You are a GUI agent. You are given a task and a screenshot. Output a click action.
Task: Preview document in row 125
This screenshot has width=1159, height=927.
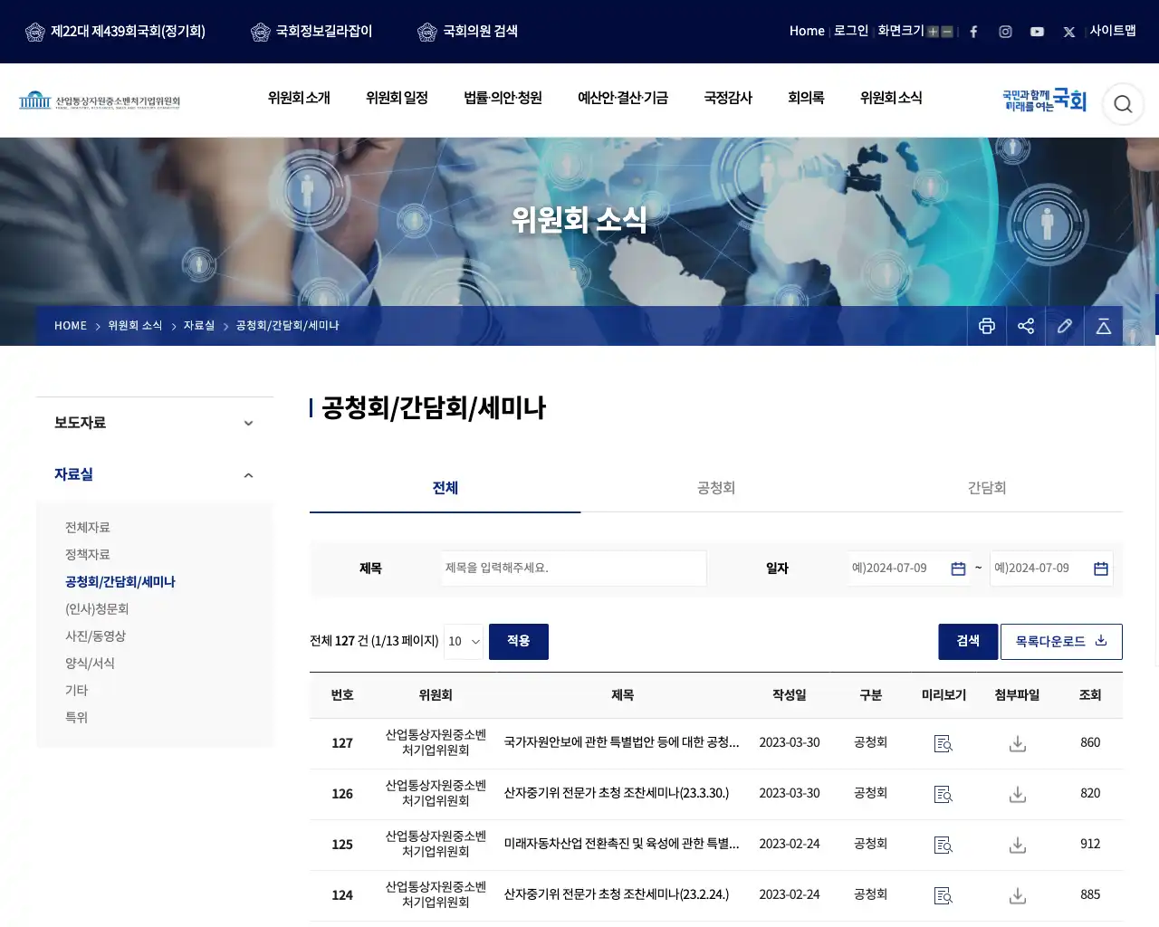pyautogui.click(x=943, y=845)
